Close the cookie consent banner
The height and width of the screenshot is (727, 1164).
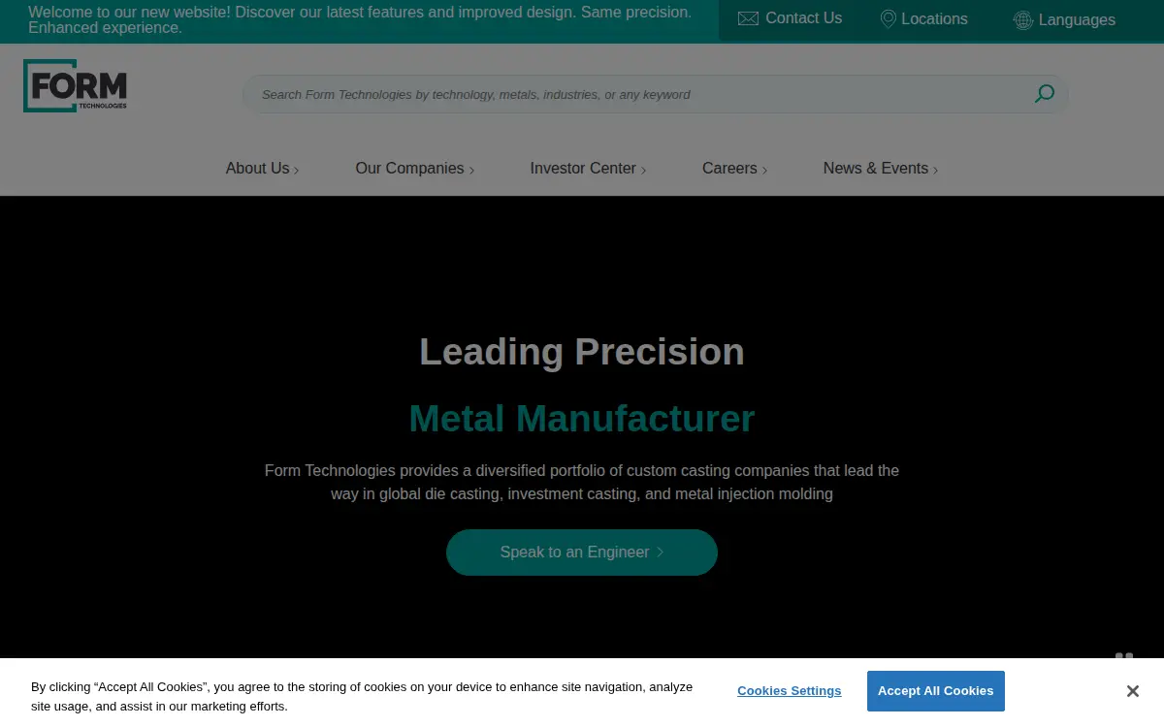coord(1132,691)
